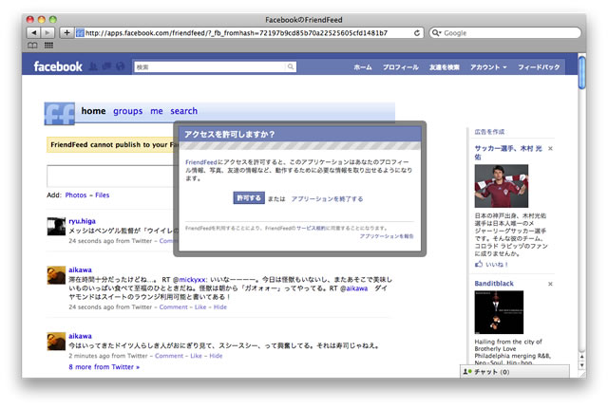This screenshot has height=408, width=608.
Task: Open the アカウント dropdown menu
Action: (488, 67)
